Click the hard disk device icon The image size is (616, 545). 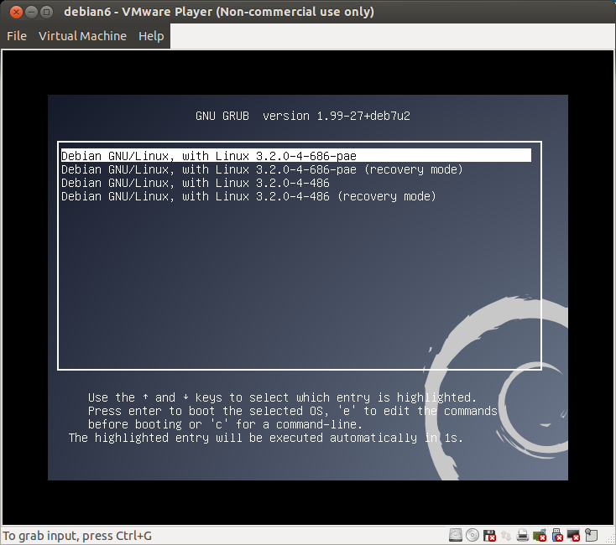456,535
